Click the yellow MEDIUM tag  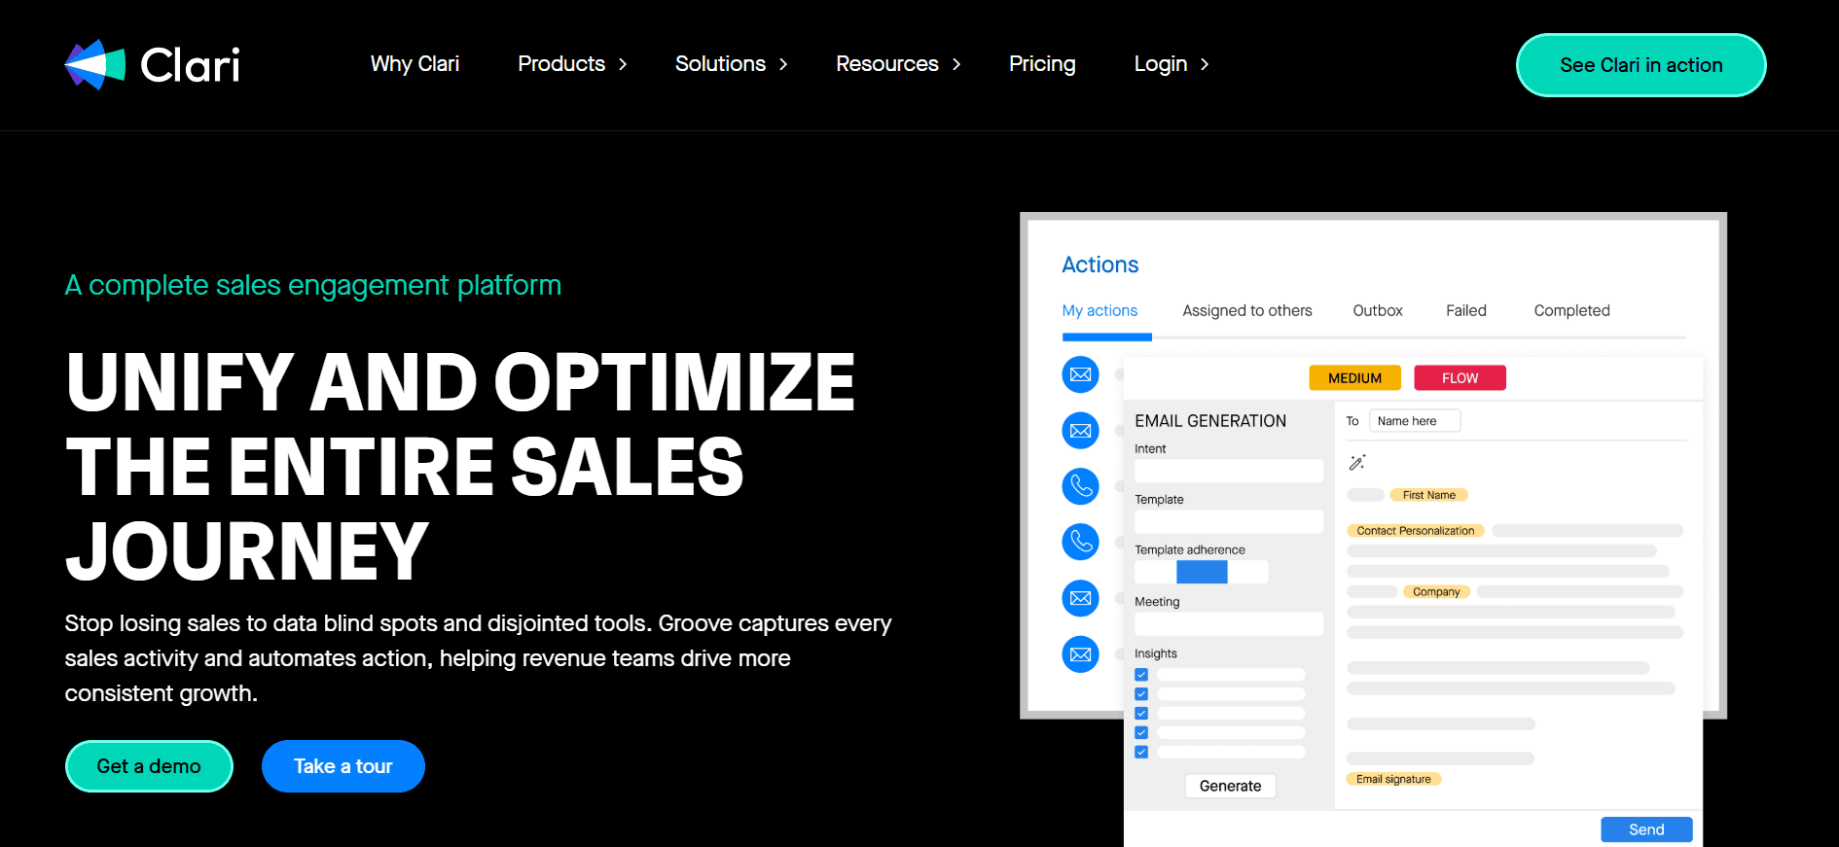tap(1354, 378)
